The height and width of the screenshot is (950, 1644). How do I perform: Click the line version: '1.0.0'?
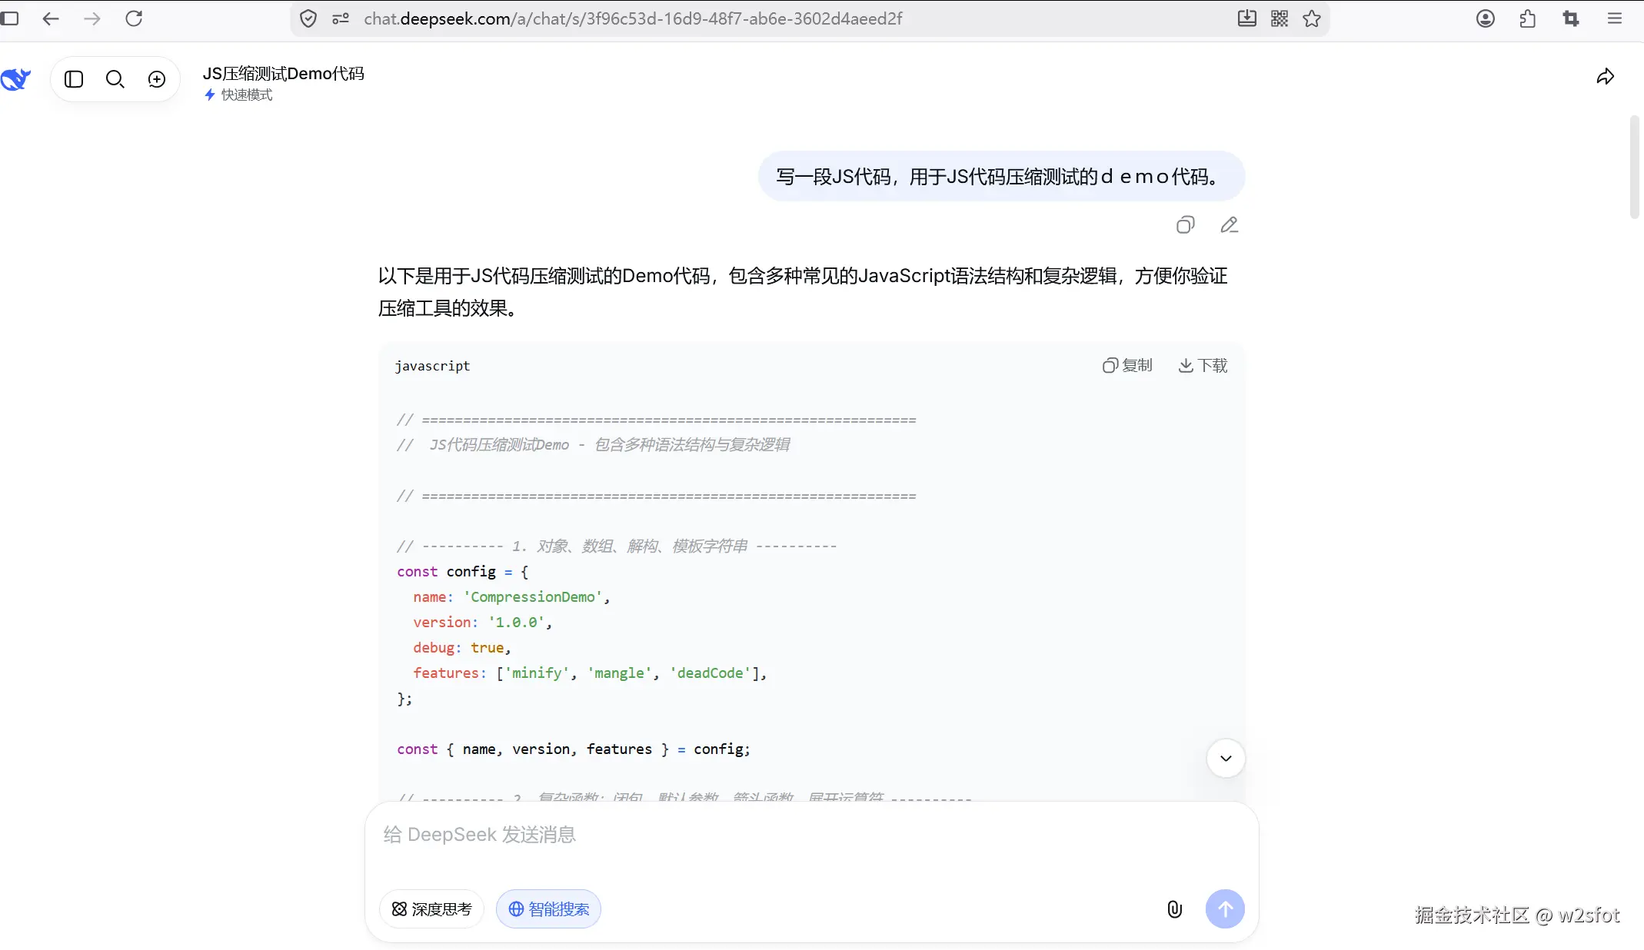pyautogui.click(x=483, y=623)
